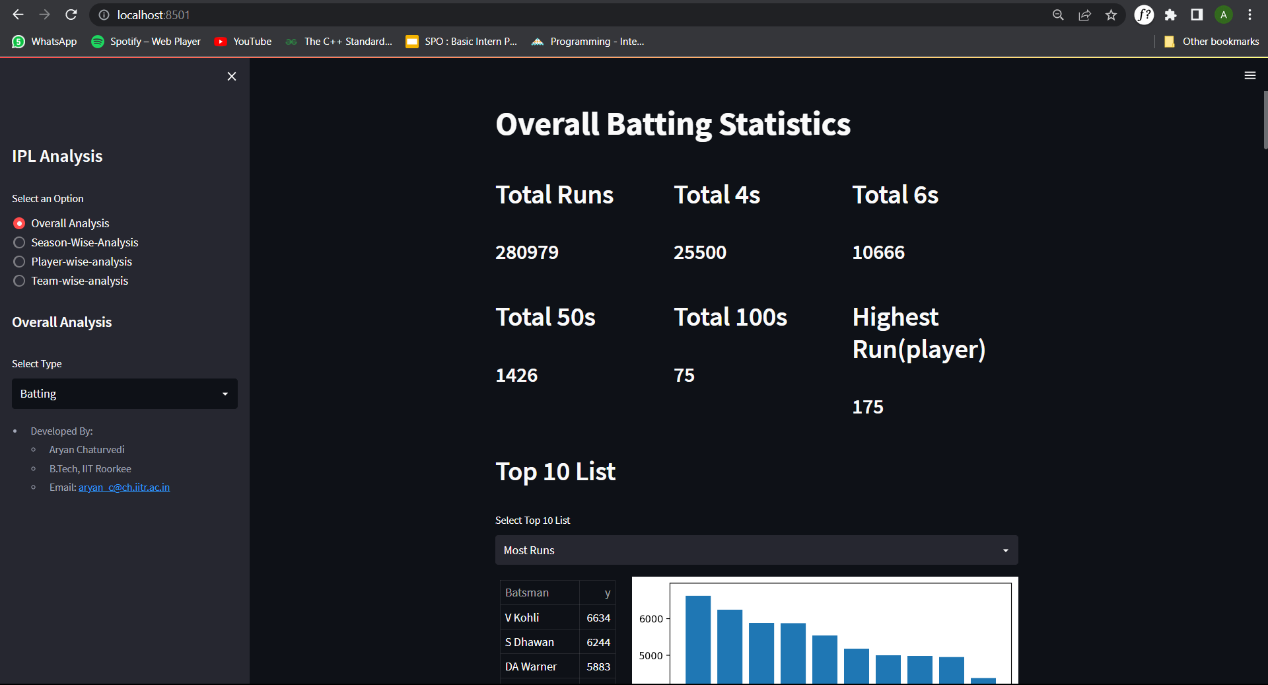Click the share icon in the toolbar

click(x=1084, y=15)
